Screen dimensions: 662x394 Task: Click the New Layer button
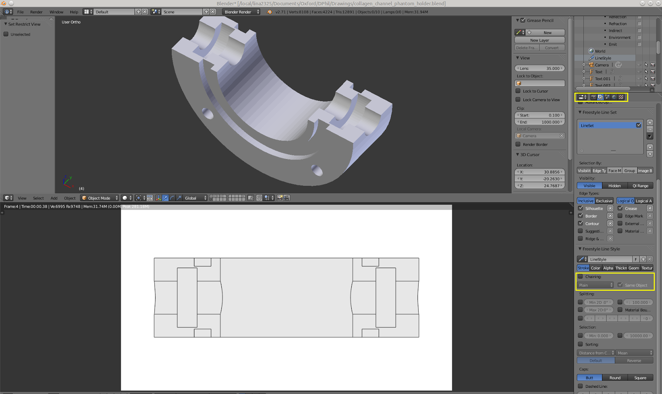coord(540,40)
